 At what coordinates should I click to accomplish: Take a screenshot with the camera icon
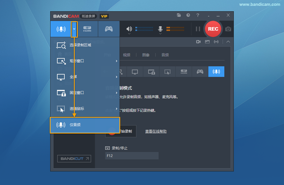tap(228, 29)
